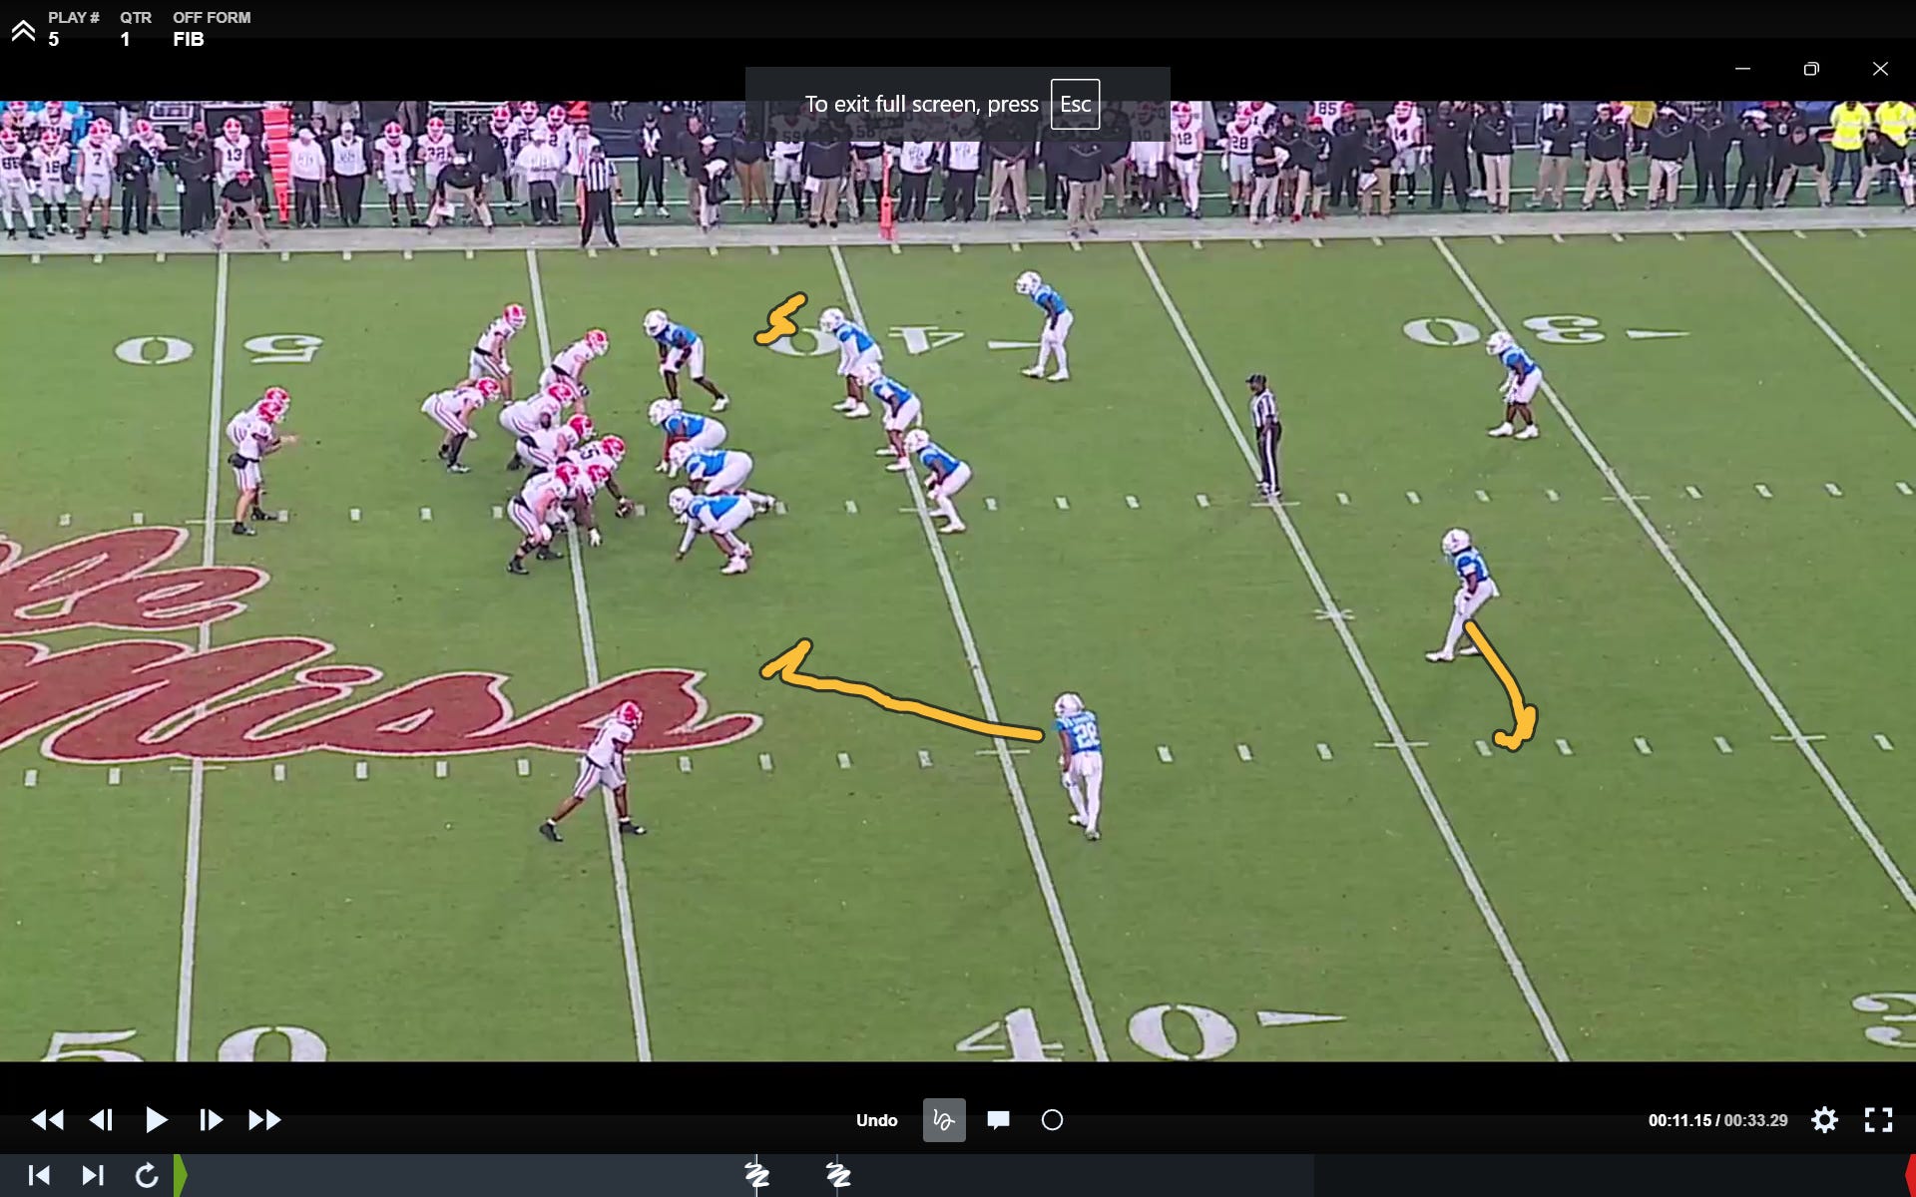Screen dimensions: 1916x1197
Task: Click second drawing marker on timeline
Action: (x=838, y=1176)
